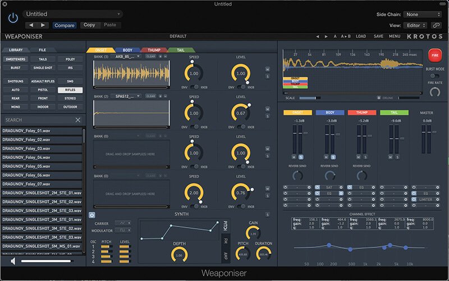The image size is (449, 281).
Task: Open the empty third bank sample dropdown
Action: (126, 136)
